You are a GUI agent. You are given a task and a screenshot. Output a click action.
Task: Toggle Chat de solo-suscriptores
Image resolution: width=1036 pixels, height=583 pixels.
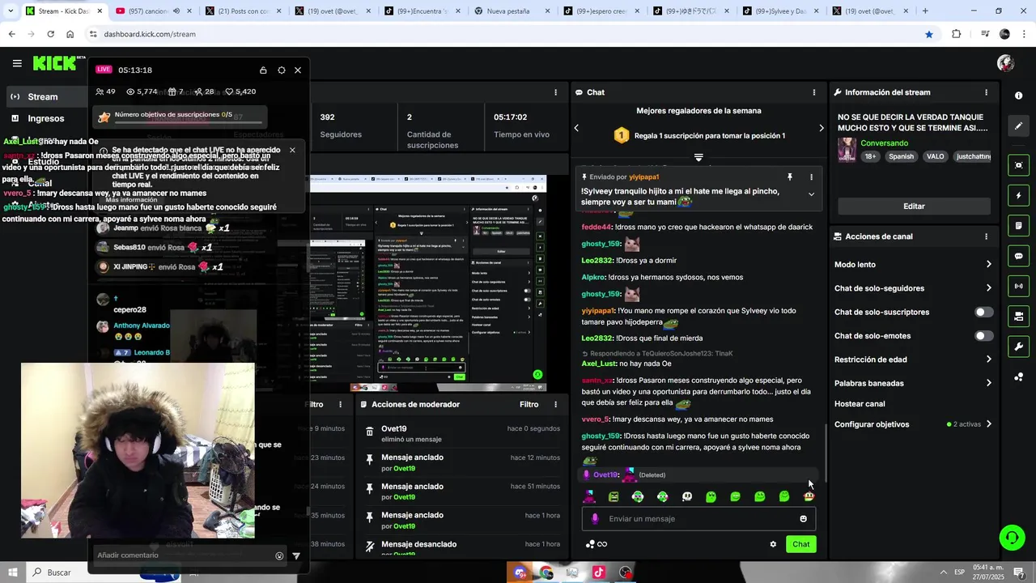point(984,312)
